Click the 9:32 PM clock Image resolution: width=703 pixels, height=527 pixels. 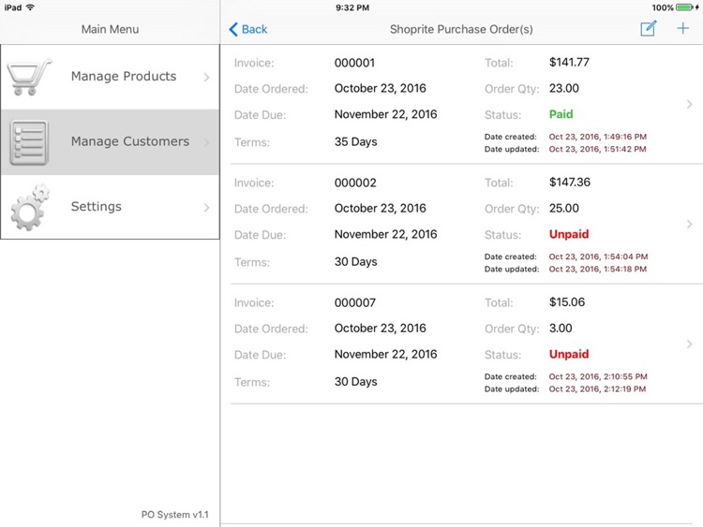352,7
